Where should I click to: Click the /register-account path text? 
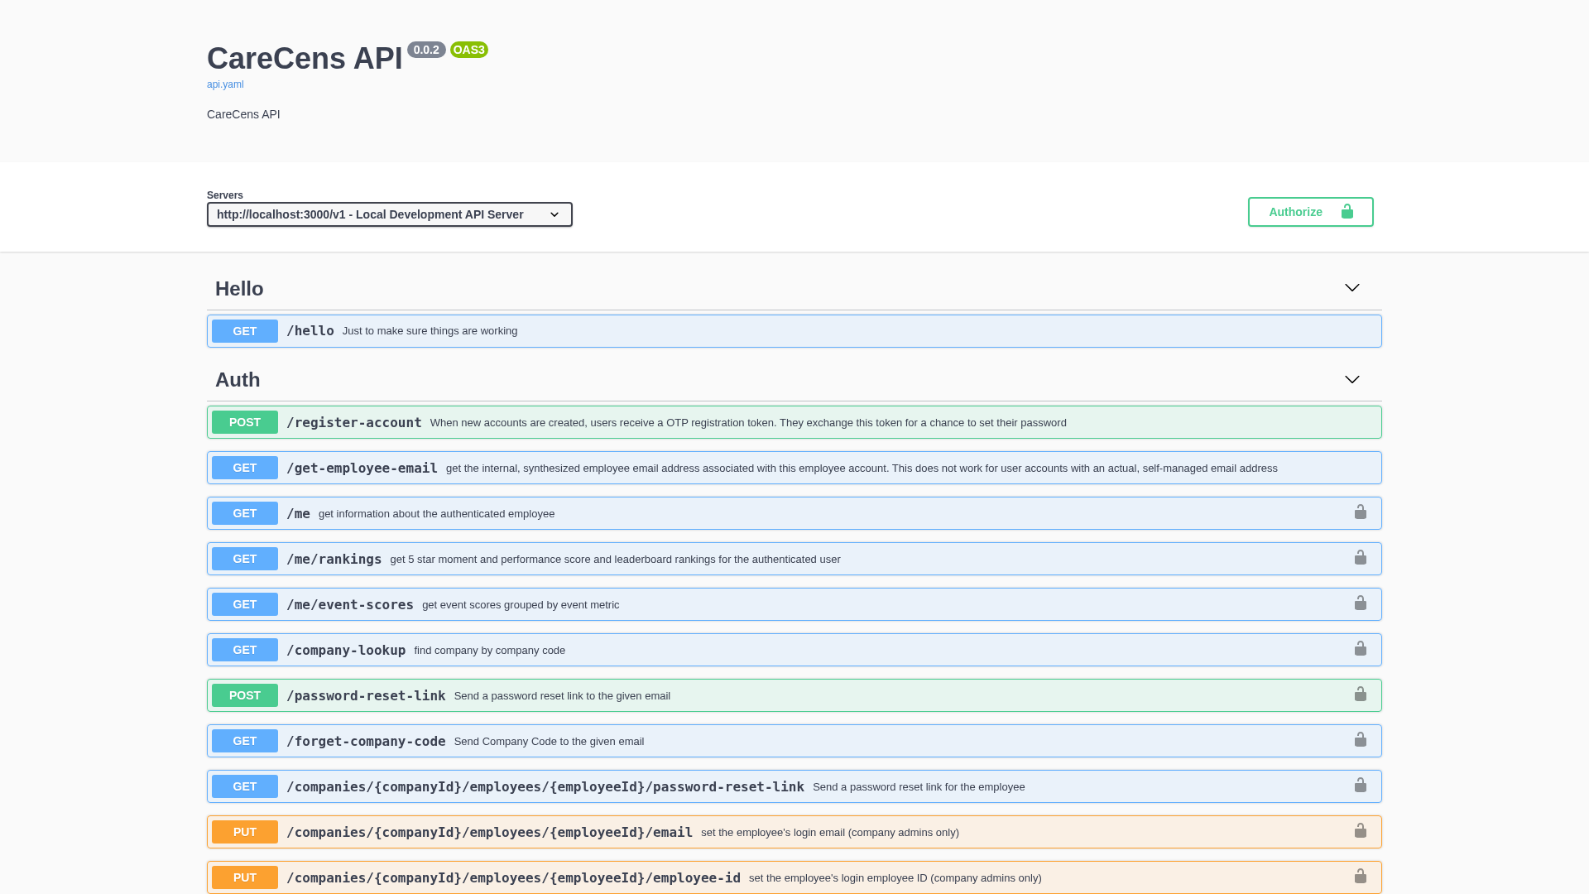[x=354, y=422]
